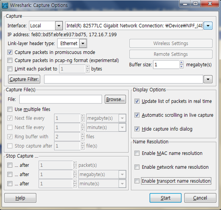This screenshot has height=210, width=221.
Task: Enable Use multiple files option
Action: pyautogui.click(x=10, y=109)
